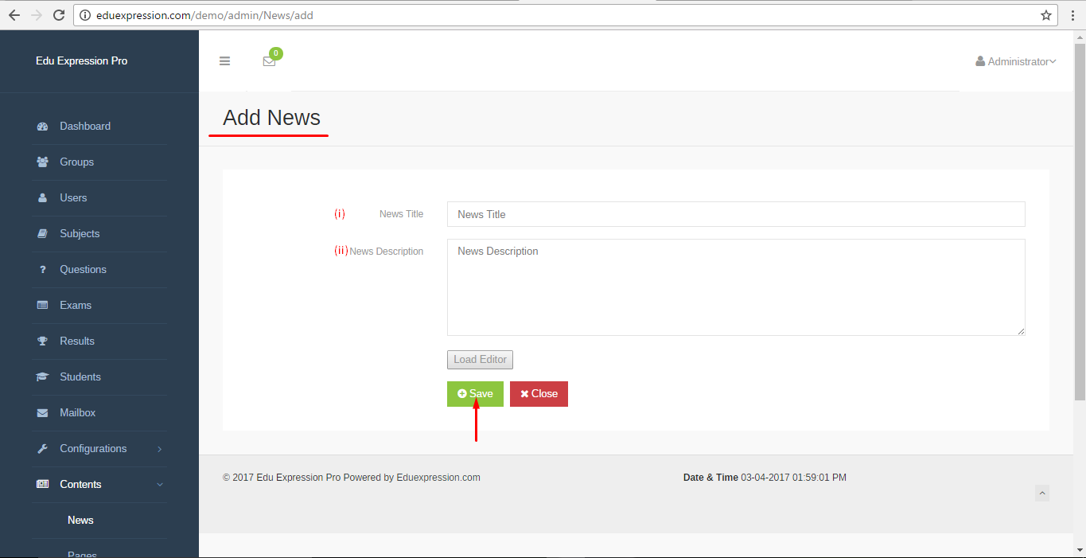Screen dimensions: 1086x558
Task: Click the footer copyright Eduexpression.com text
Action: (x=438, y=478)
